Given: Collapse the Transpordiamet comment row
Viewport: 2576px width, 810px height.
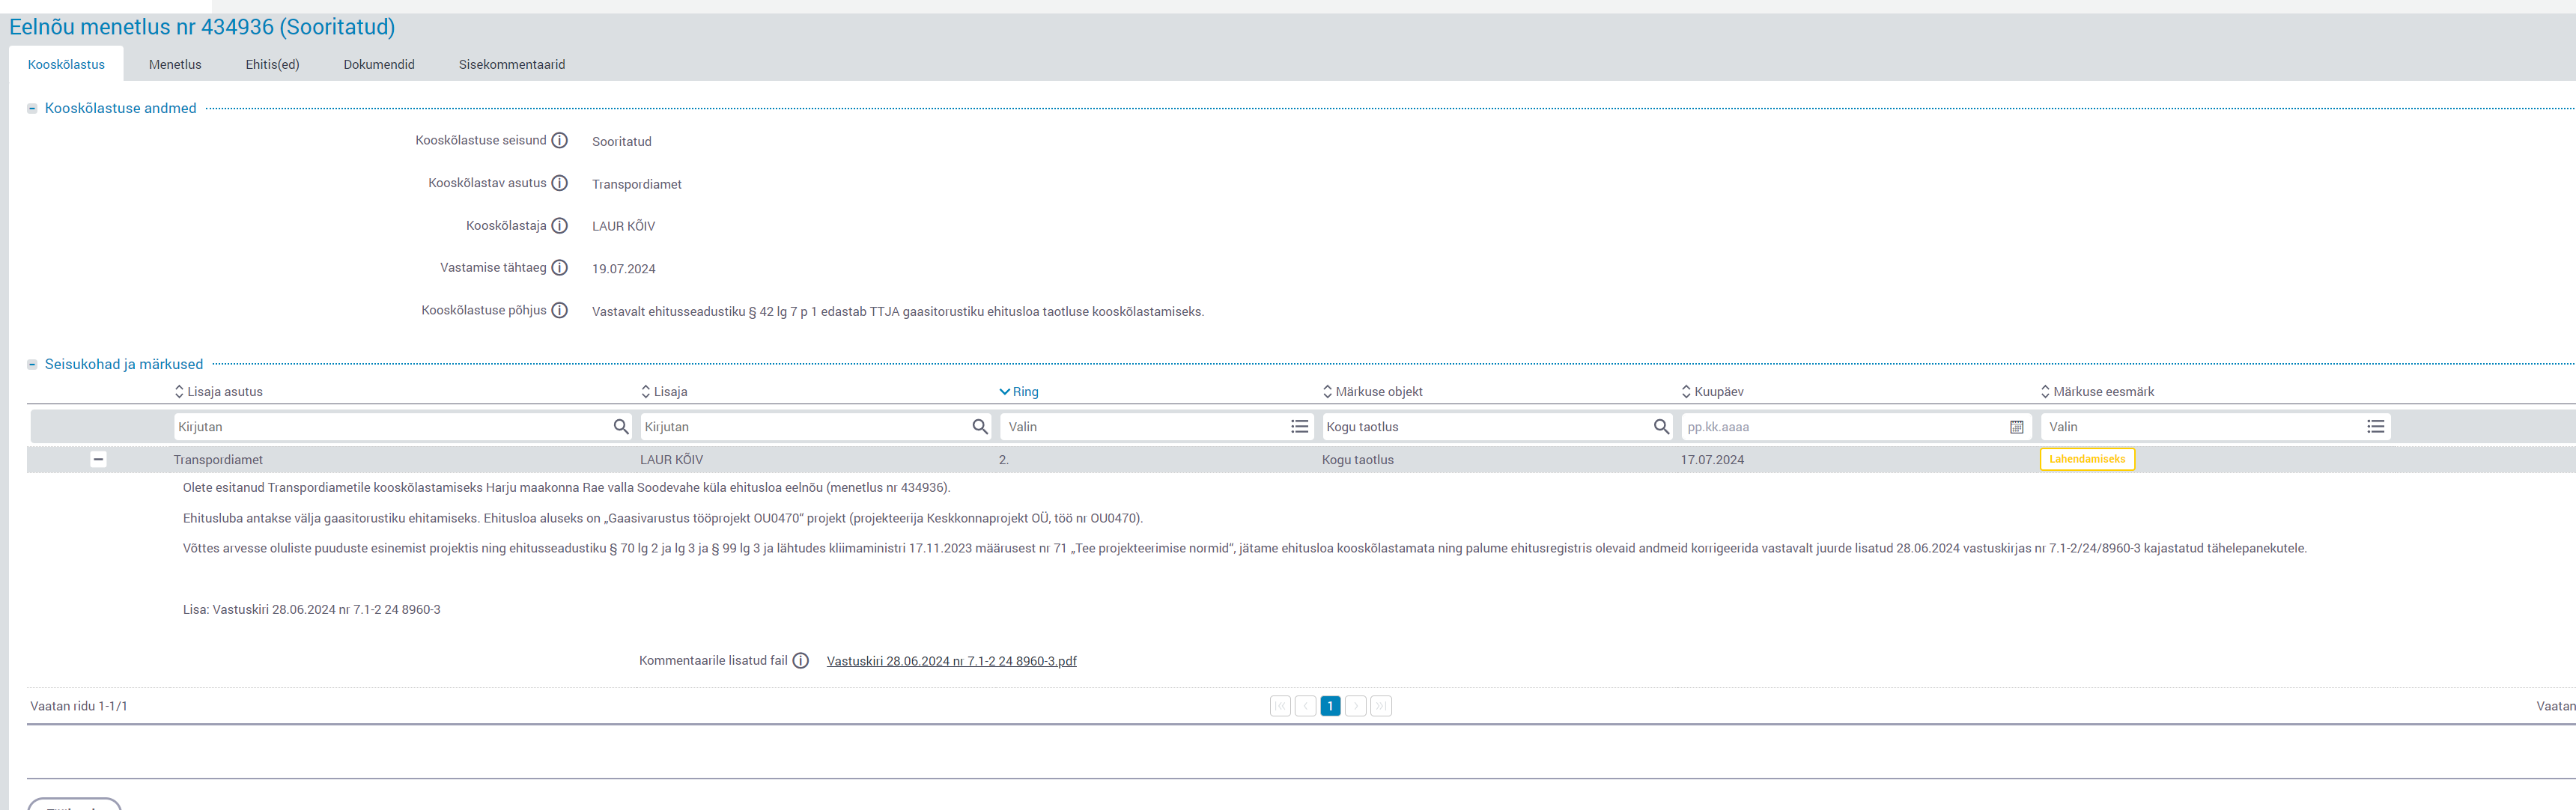Looking at the screenshot, I should pyautogui.click(x=98, y=460).
